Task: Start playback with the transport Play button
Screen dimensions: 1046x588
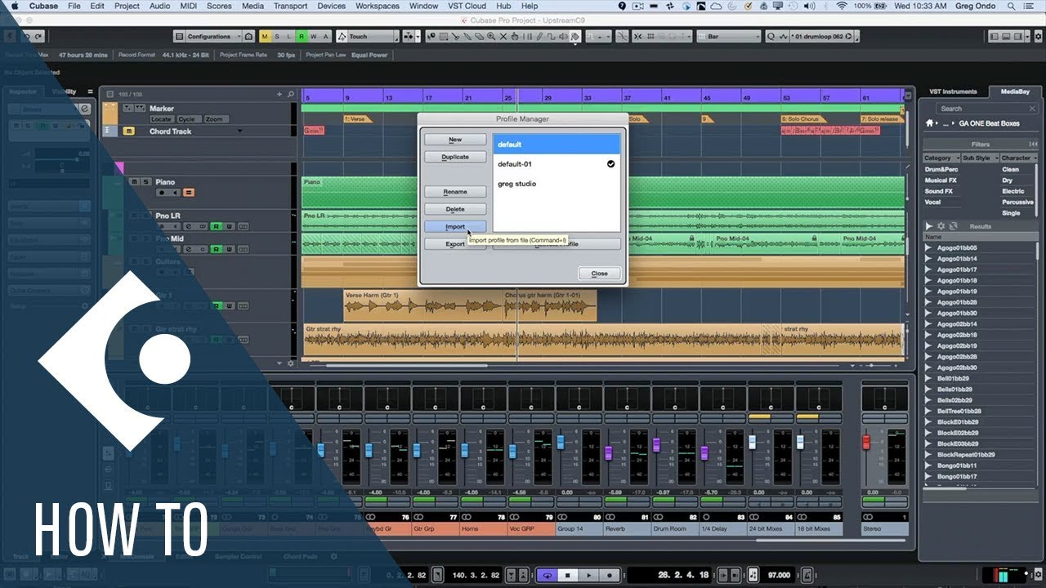Action: click(588, 575)
